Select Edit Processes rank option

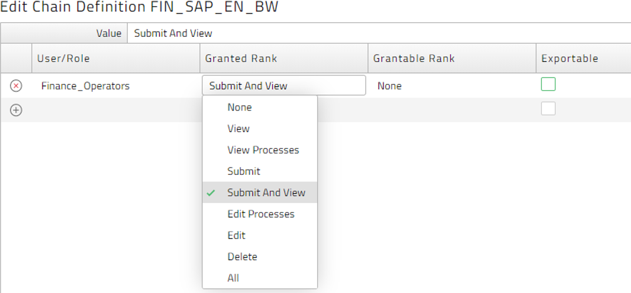260,214
